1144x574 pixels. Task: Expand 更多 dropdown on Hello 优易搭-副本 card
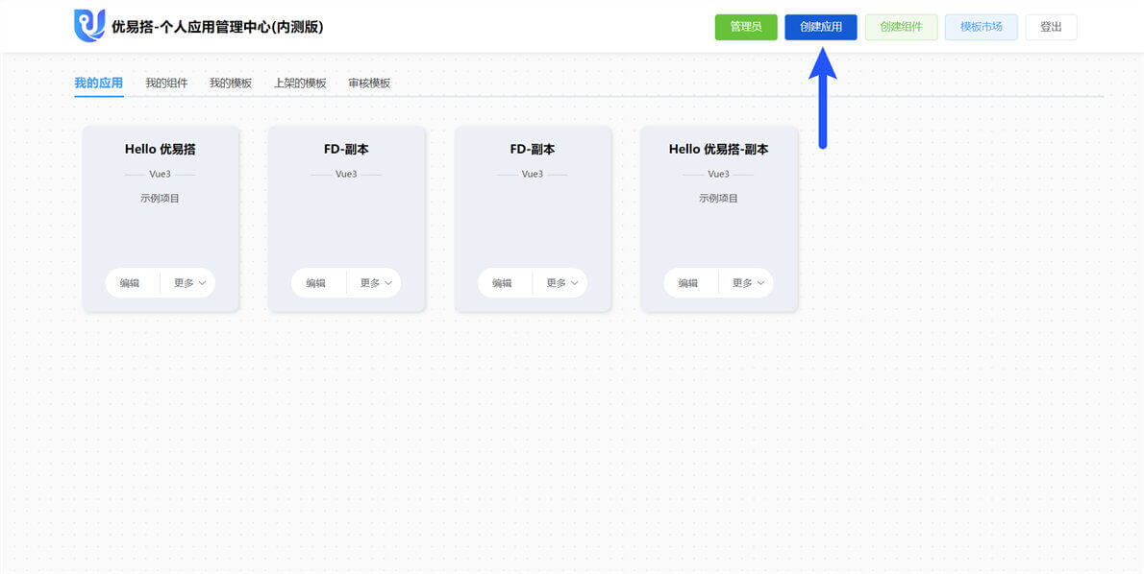[x=746, y=282]
